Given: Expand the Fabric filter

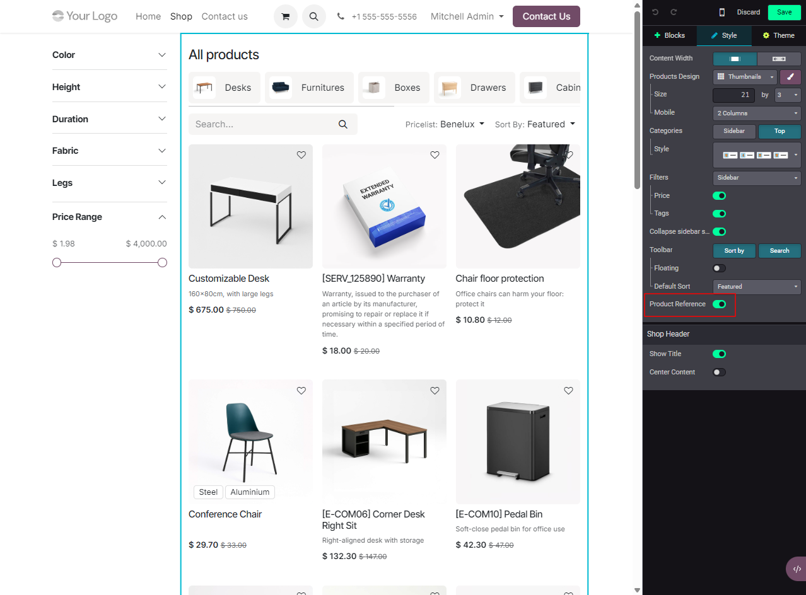Looking at the screenshot, I should [x=110, y=151].
